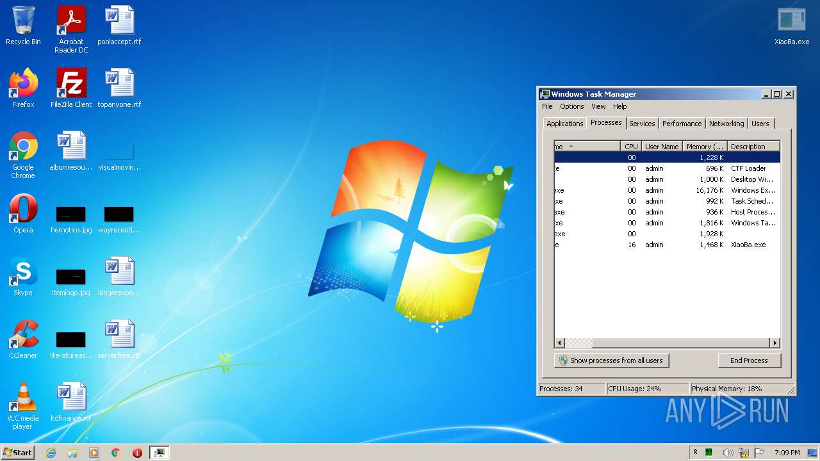This screenshot has height=461, width=820.
Task: Click the Chrome taskbar icon
Action: point(116,453)
